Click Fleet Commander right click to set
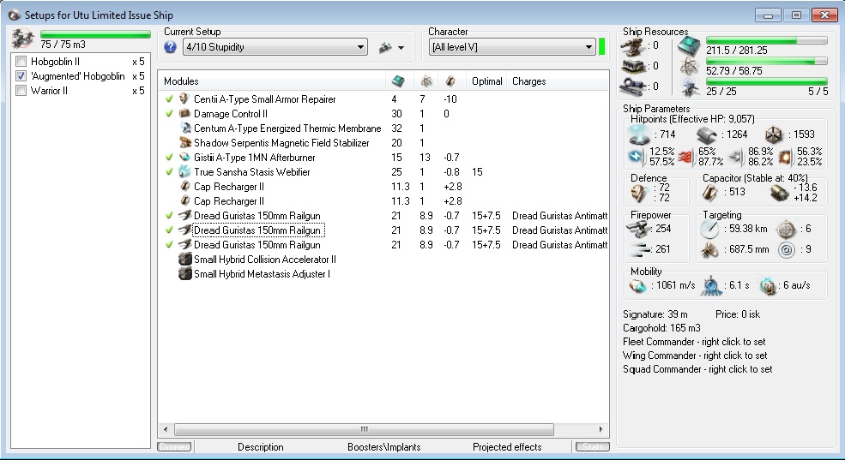 [694, 342]
